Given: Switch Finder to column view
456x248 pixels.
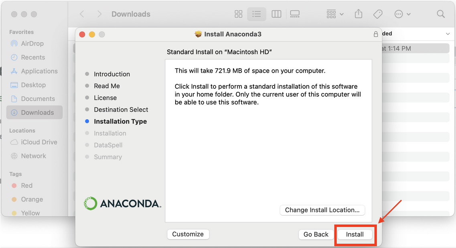Looking at the screenshot, I should (x=276, y=14).
